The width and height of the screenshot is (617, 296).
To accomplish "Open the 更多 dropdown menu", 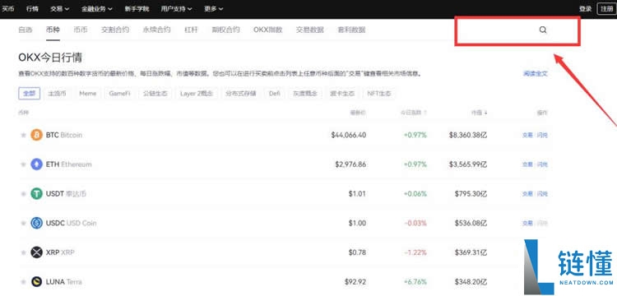I will click(x=214, y=9).
